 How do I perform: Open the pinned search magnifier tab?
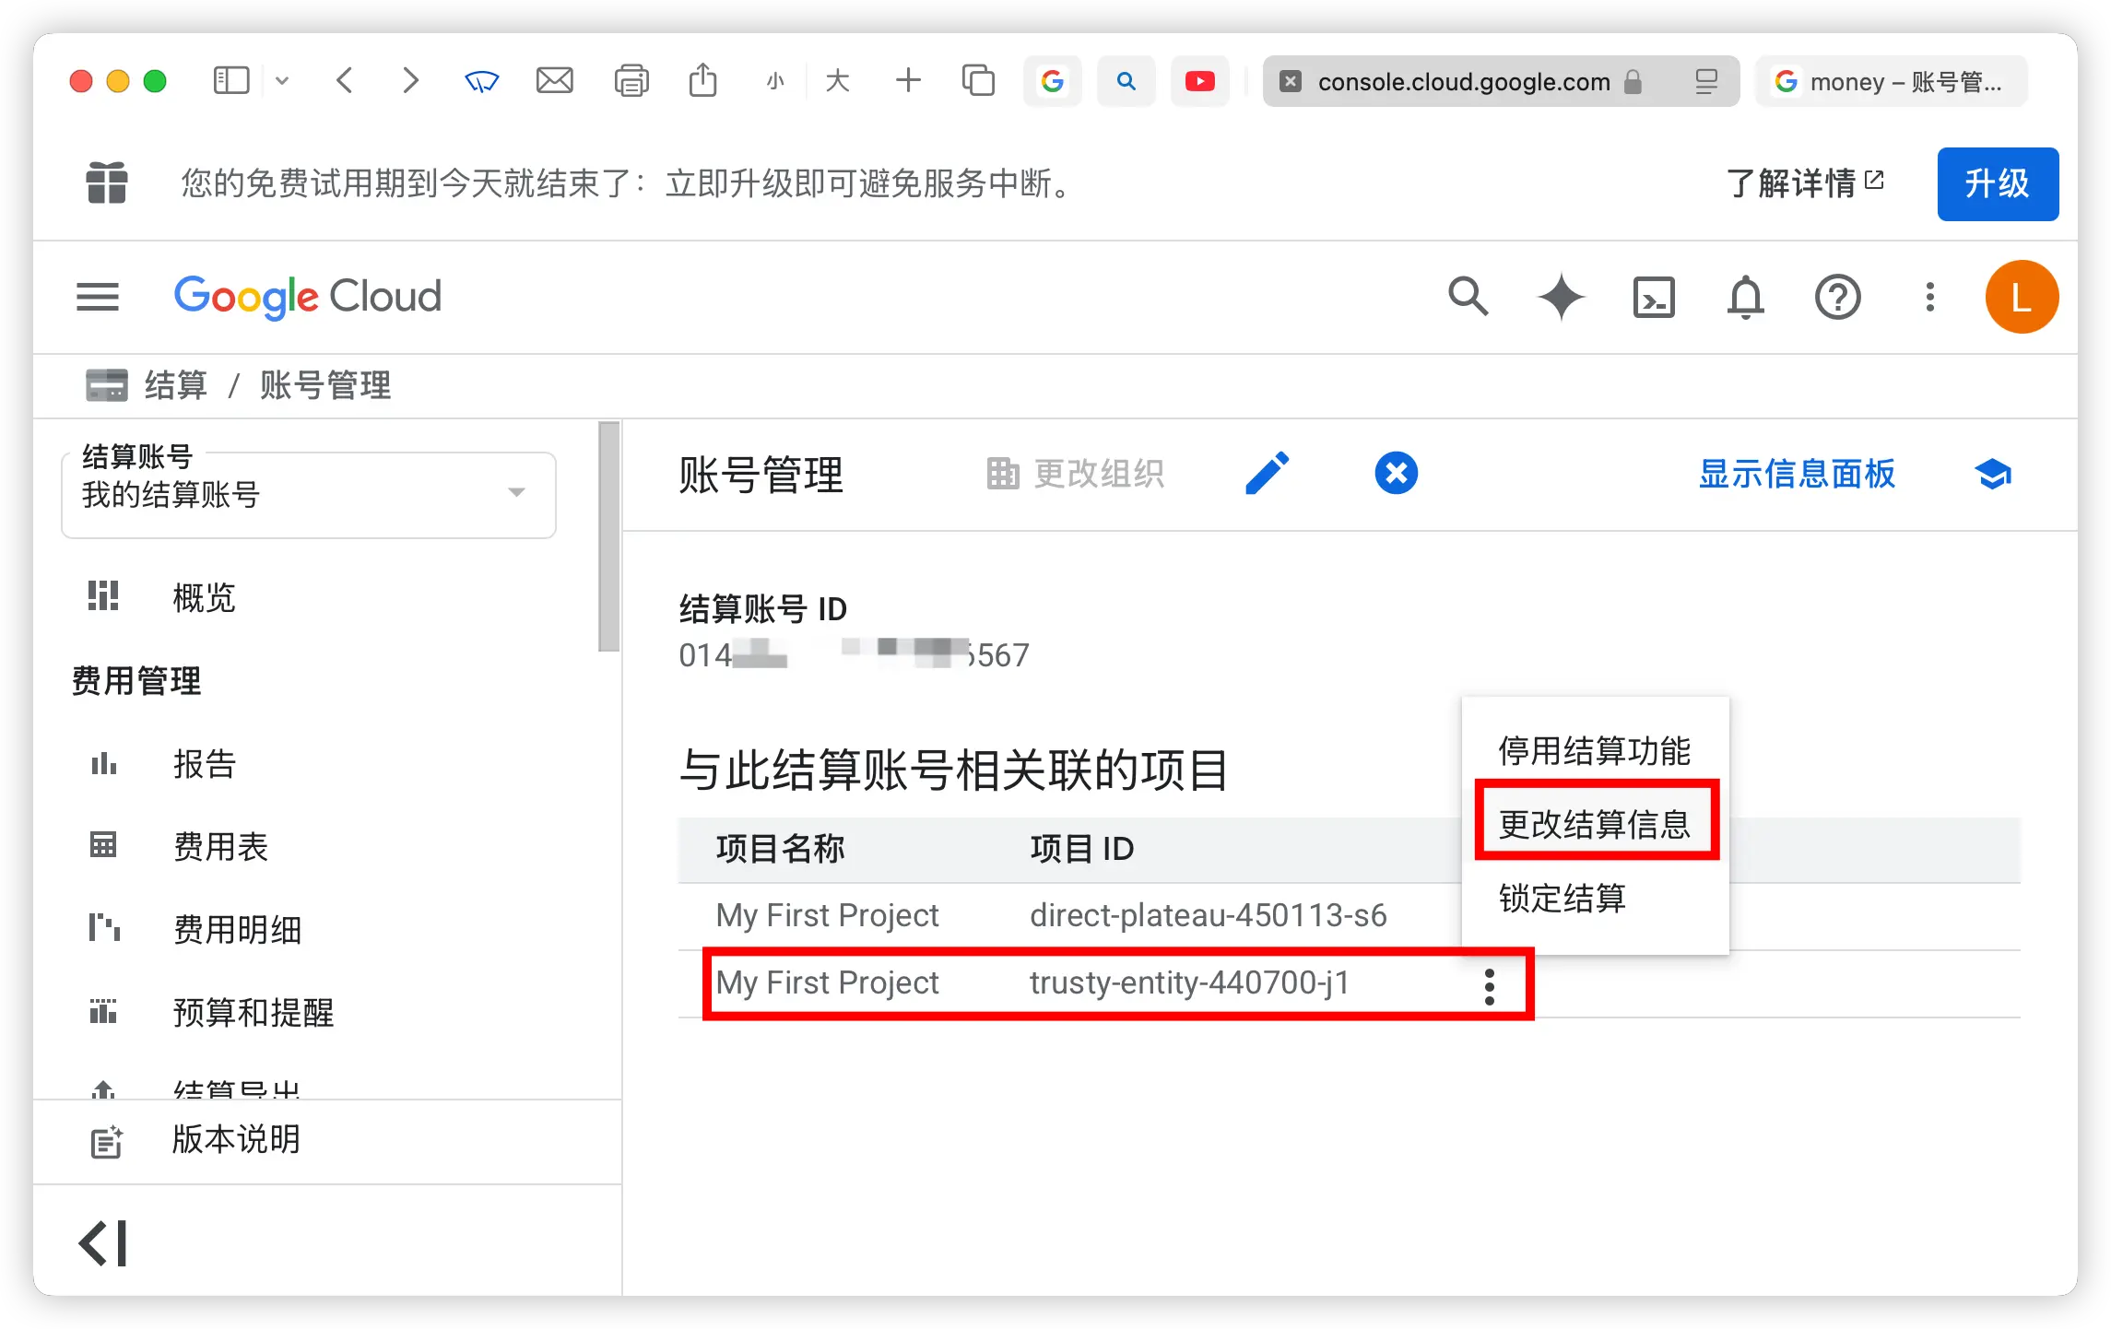pyautogui.click(x=1126, y=81)
